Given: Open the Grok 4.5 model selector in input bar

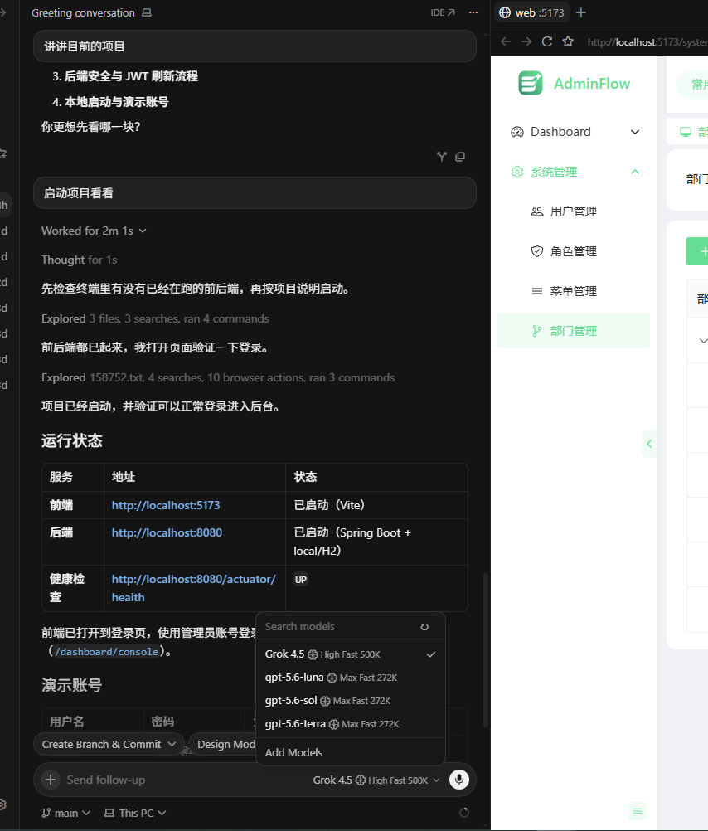Looking at the screenshot, I should pos(376,780).
